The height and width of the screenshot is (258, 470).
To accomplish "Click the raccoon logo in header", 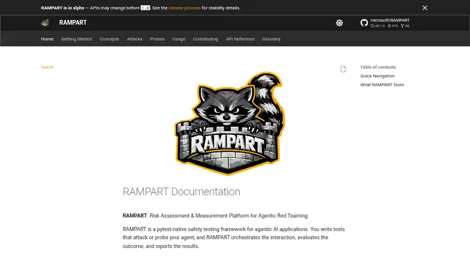I will point(45,23).
